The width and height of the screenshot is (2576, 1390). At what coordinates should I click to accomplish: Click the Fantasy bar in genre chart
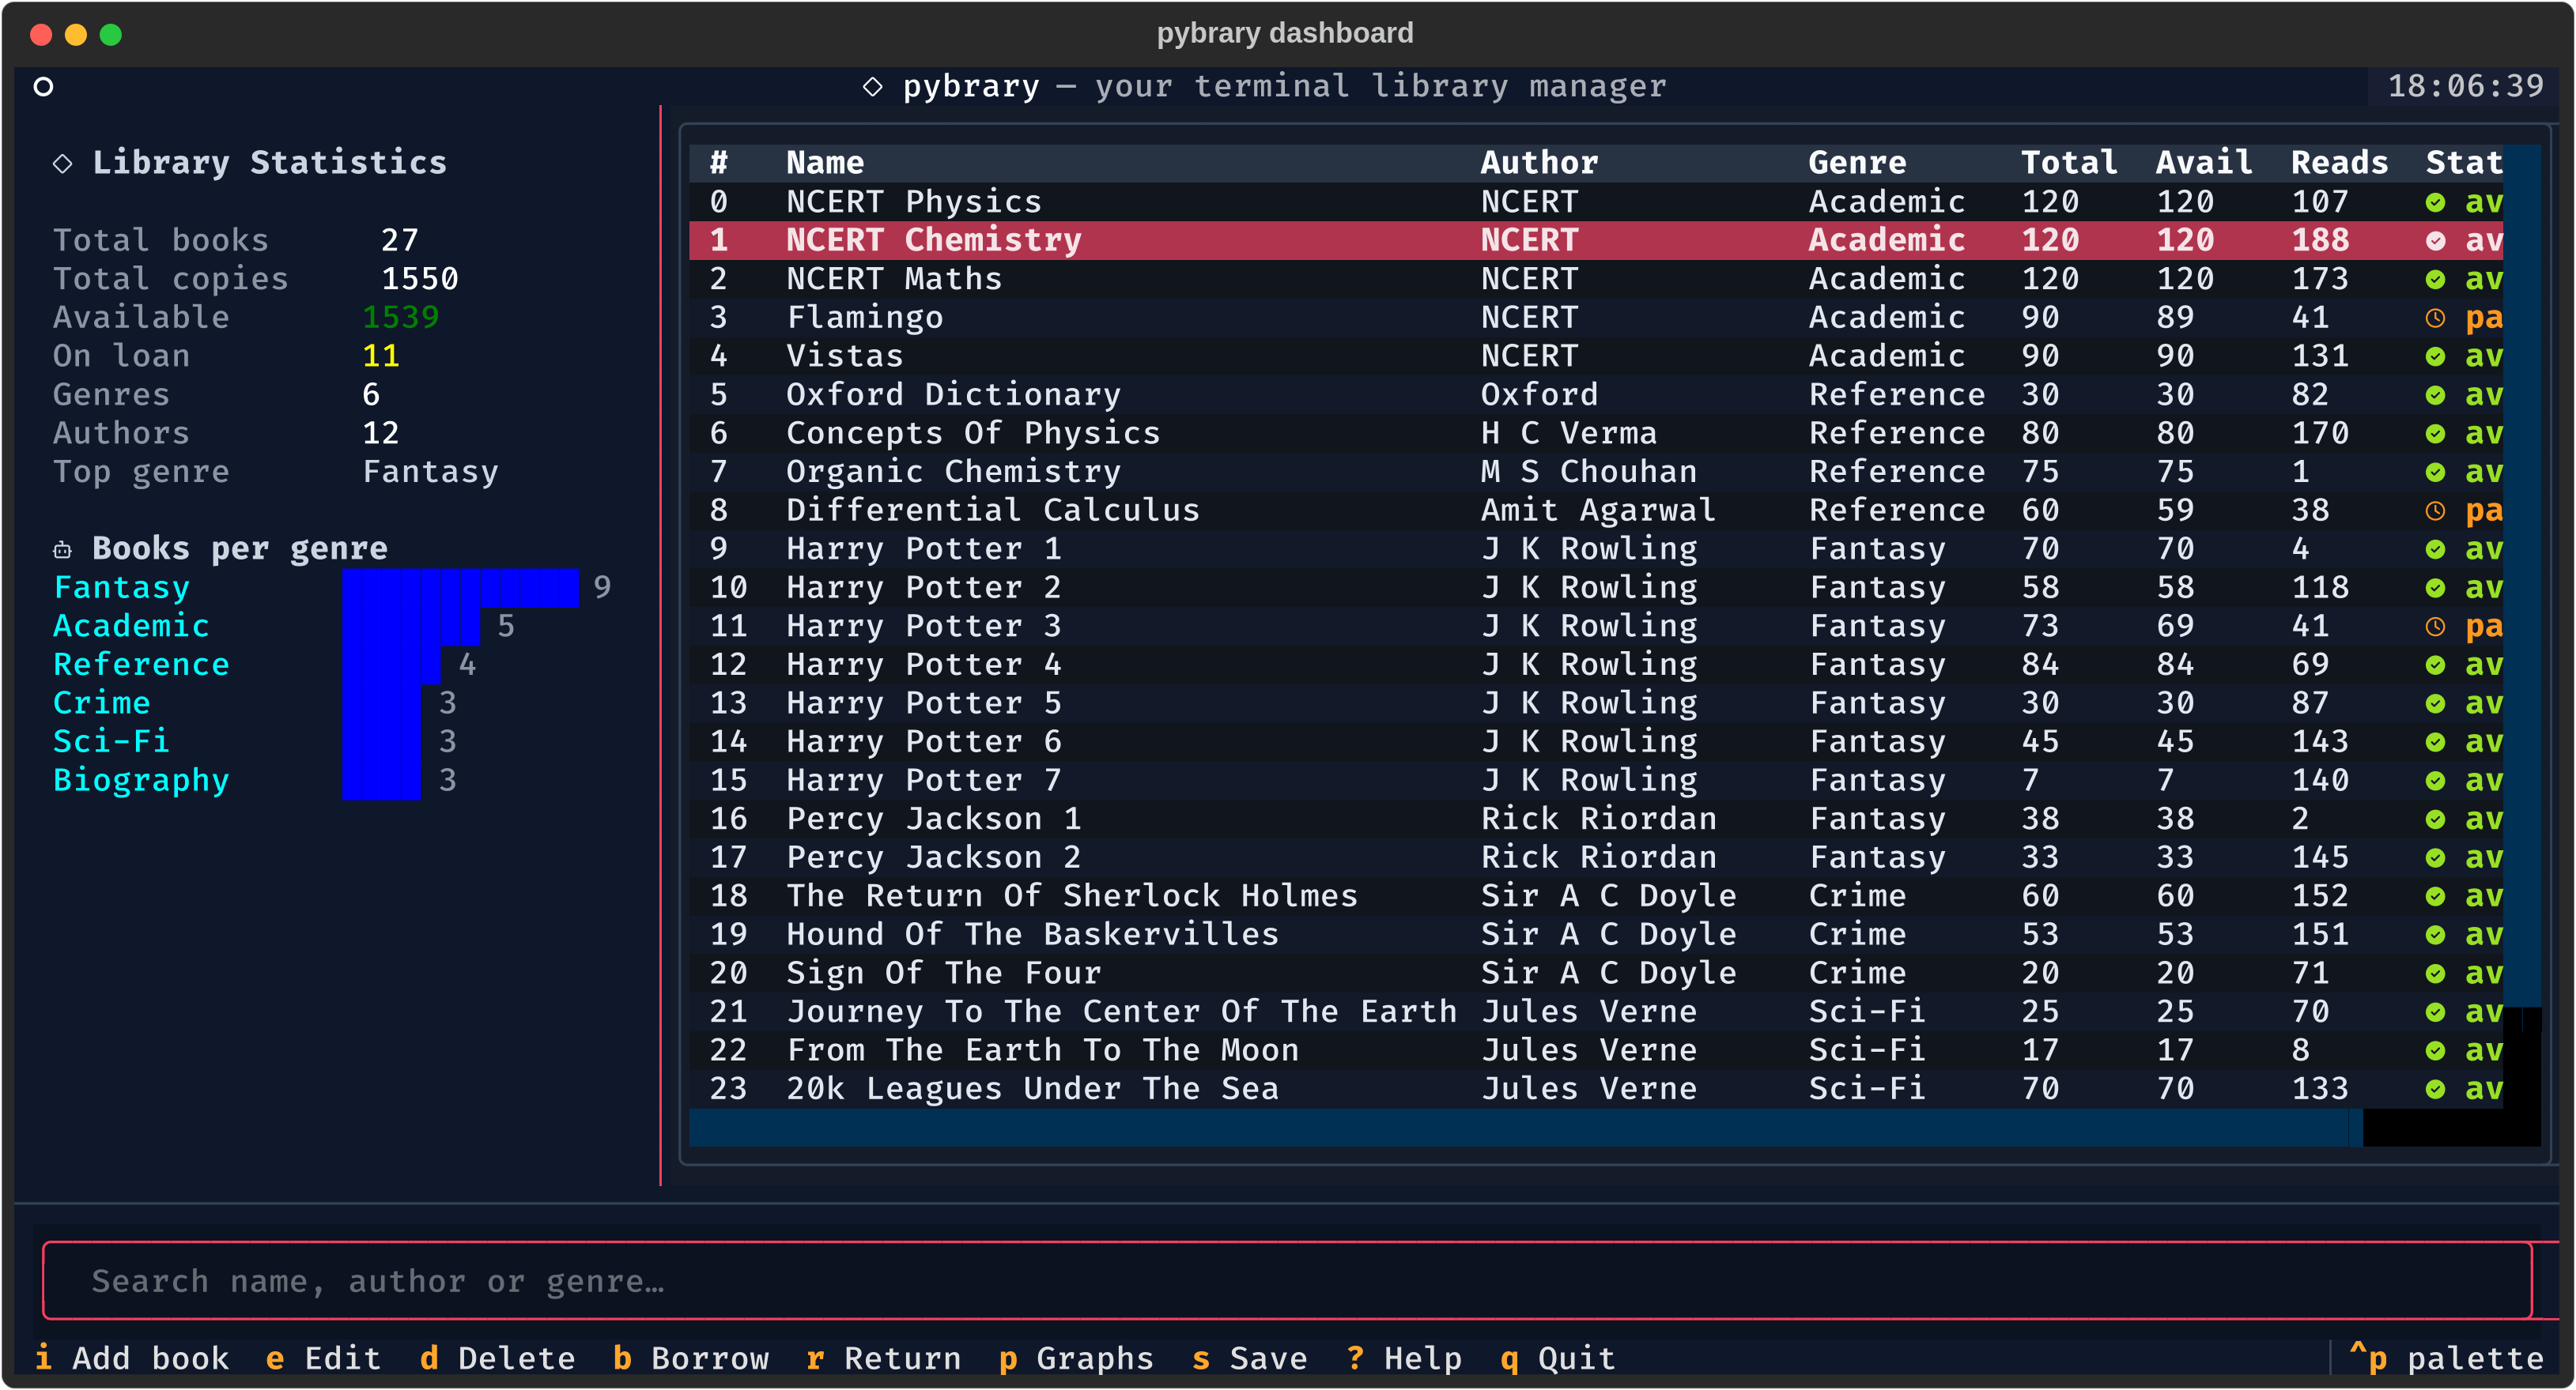coord(460,589)
